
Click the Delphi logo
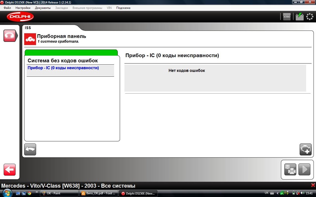coord(20,17)
